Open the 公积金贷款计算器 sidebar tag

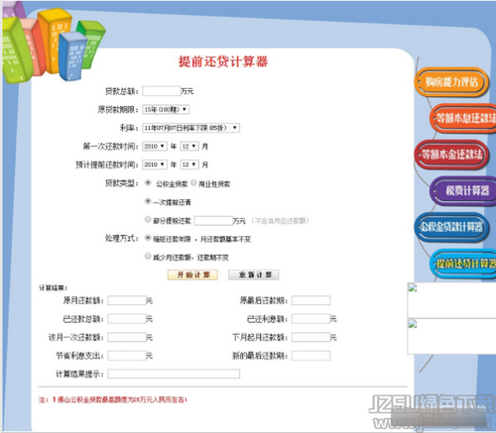point(451,227)
